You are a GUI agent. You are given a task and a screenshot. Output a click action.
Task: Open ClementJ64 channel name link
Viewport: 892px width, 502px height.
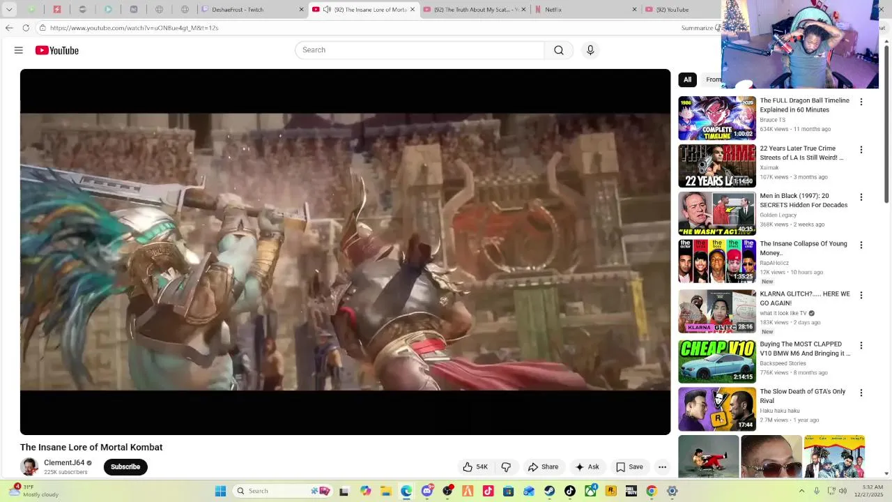pyautogui.click(x=64, y=463)
